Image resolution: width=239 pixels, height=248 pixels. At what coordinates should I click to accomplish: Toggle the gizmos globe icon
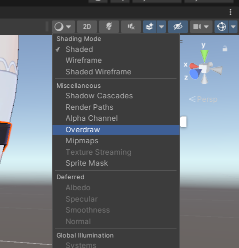point(221,26)
